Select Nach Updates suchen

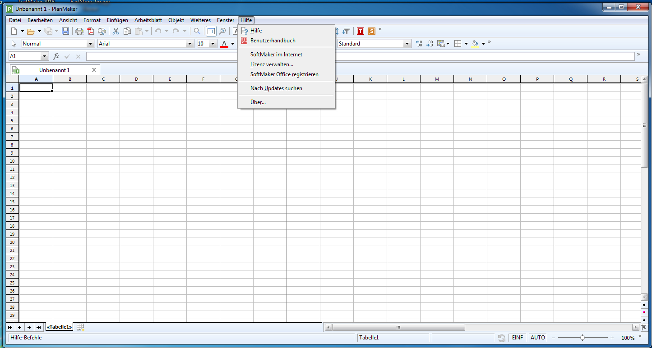(287, 88)
